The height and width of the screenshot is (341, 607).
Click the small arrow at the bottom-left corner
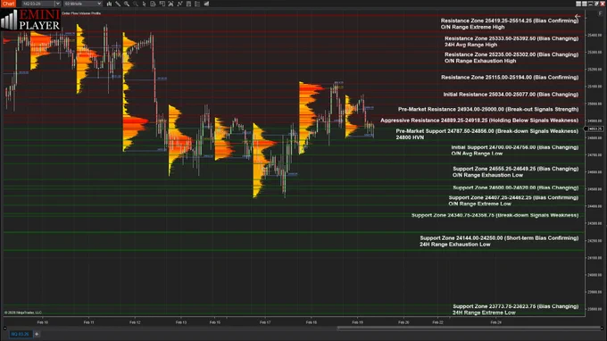pyautogui.click(x=5, y=329)
